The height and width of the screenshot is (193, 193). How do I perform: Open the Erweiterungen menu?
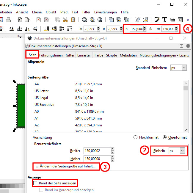point(105,12)
